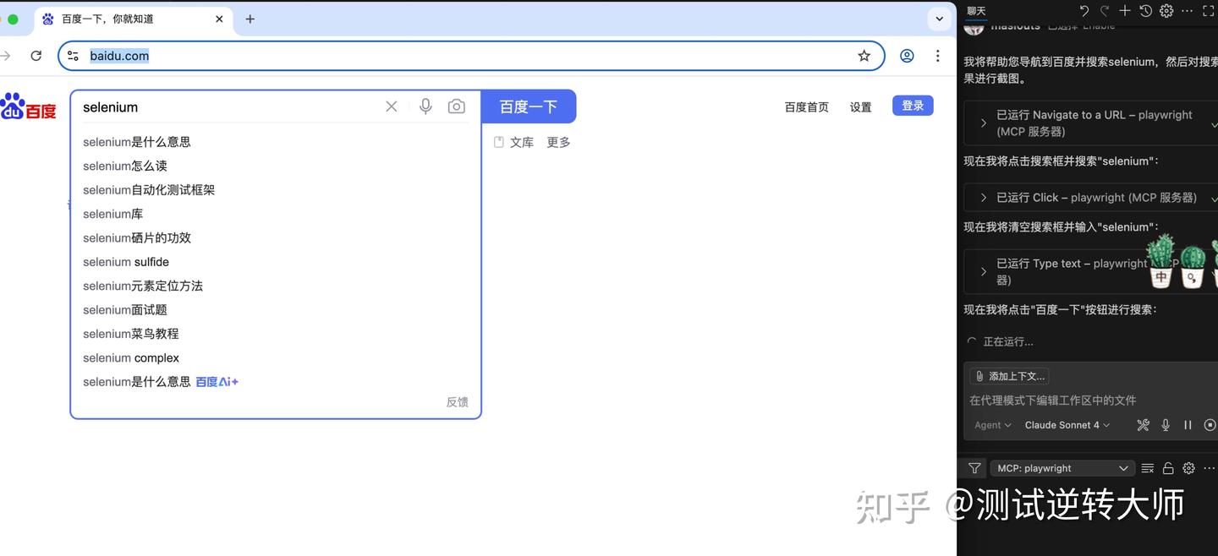Click the 登录 login button
1218x556 pixels.
913,106
